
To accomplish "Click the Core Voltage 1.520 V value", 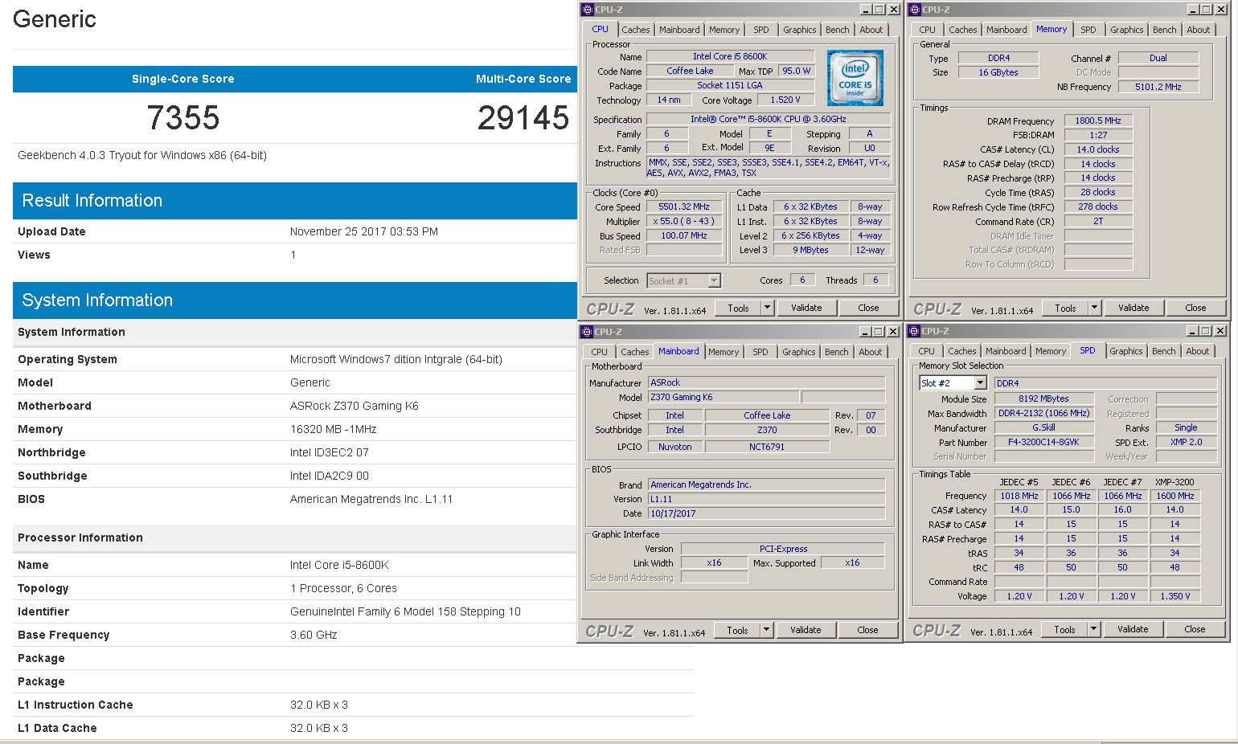I will click(785, 100).
